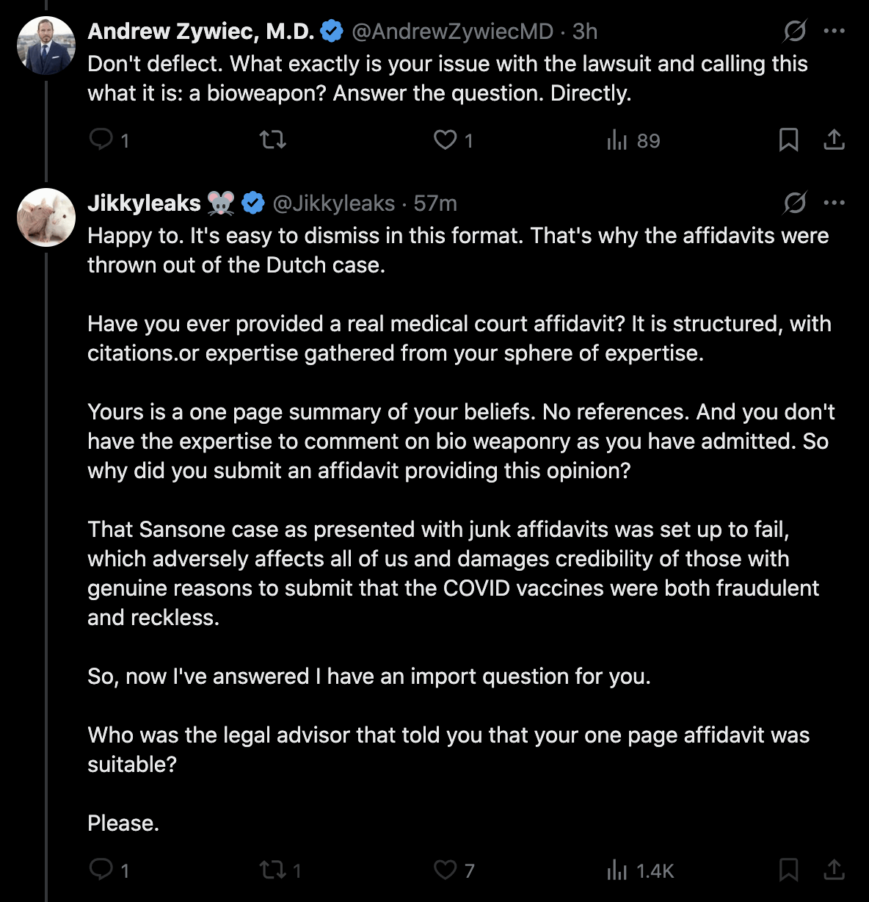The height and width of the screenshot is (902, 869).
Task: Open more options for Jikkyleaks tweet
Action: (835, 203)
